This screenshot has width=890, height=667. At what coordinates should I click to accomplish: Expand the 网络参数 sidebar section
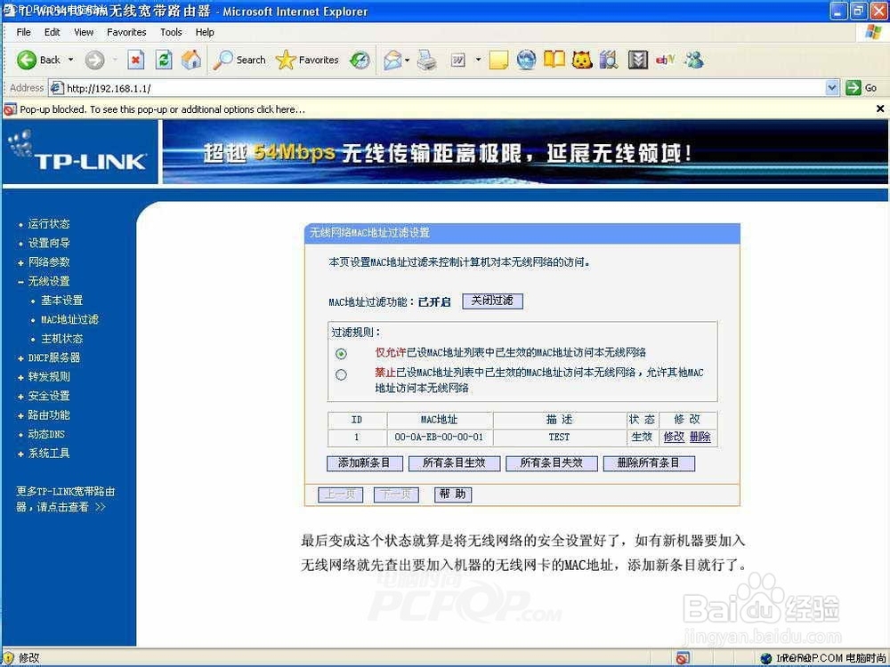pyautogui.click(x=21, y=262)
